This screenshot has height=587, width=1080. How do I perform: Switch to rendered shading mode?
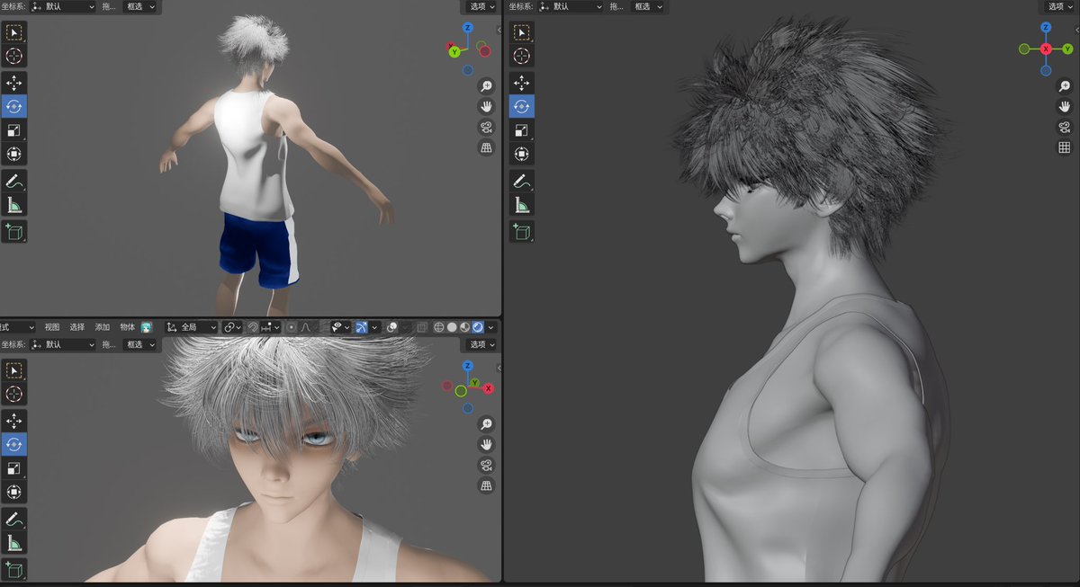click(x=477, y=327)
